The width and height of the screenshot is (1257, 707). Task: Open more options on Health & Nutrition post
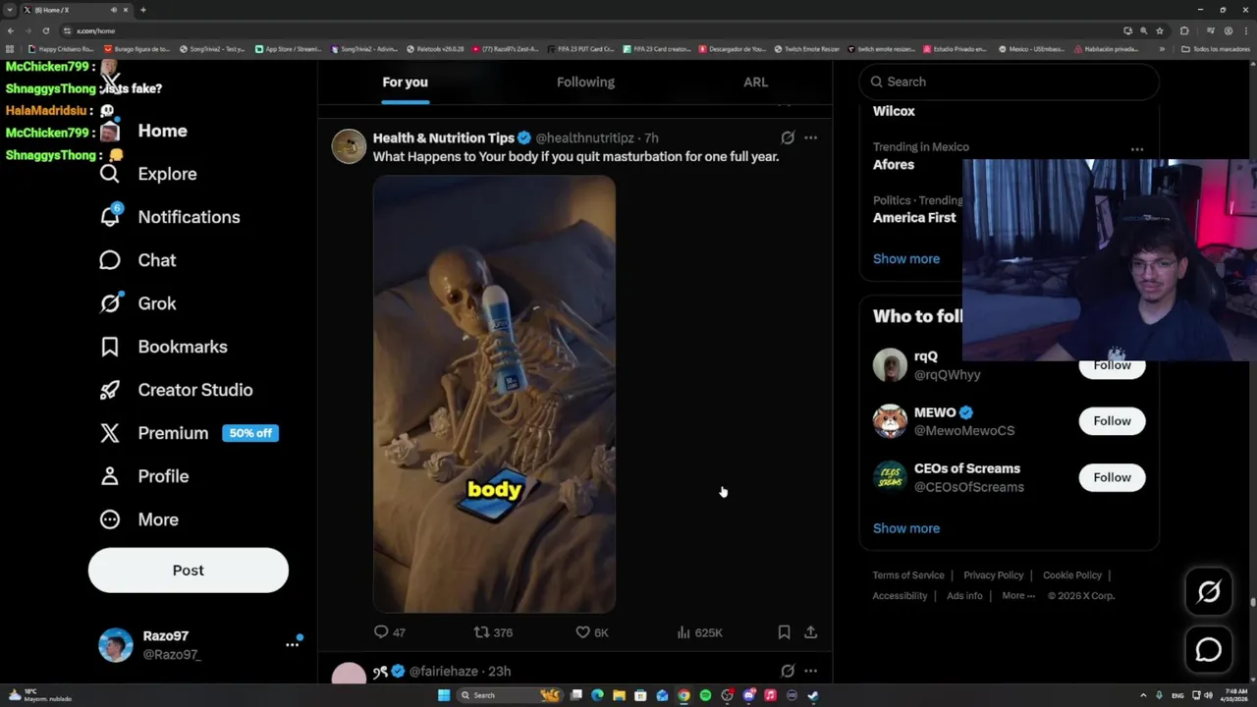coord(810,138)
